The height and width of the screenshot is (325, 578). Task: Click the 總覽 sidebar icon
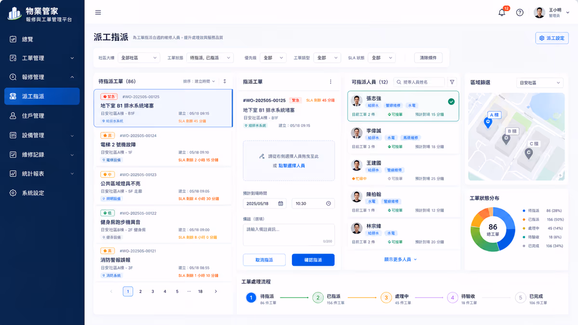click(13, 39)
